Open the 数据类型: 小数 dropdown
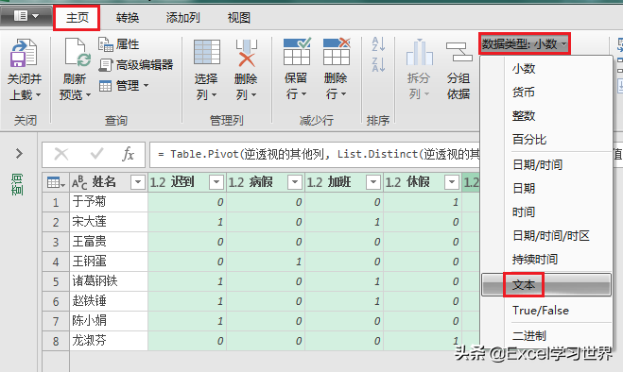 [x=525, y=44]
